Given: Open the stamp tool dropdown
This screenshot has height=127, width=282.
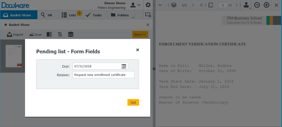Looking at the screenshot, I should (247, 5).
